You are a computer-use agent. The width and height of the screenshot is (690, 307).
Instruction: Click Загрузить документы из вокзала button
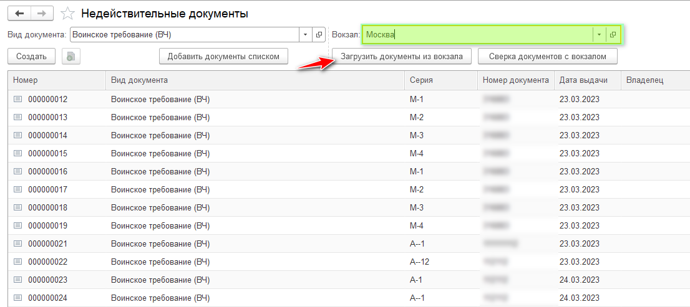click(x=402, y=56)
